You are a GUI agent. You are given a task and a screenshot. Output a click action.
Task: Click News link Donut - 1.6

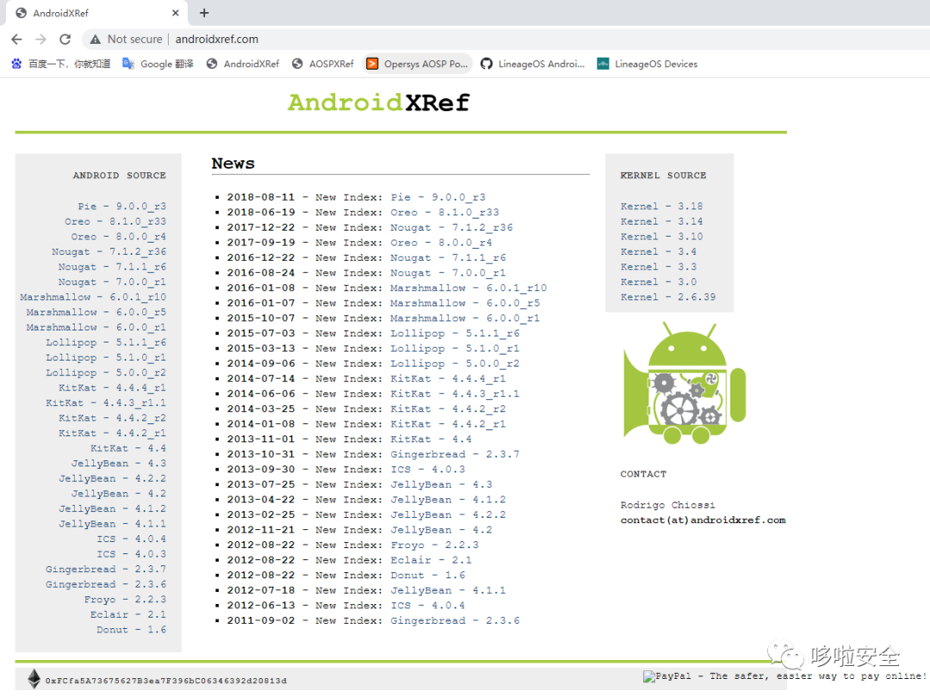point(428,576)
